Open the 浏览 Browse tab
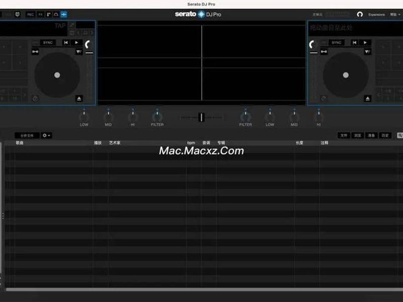The height and width of the screenshot is (302, 403). (358, 135)
